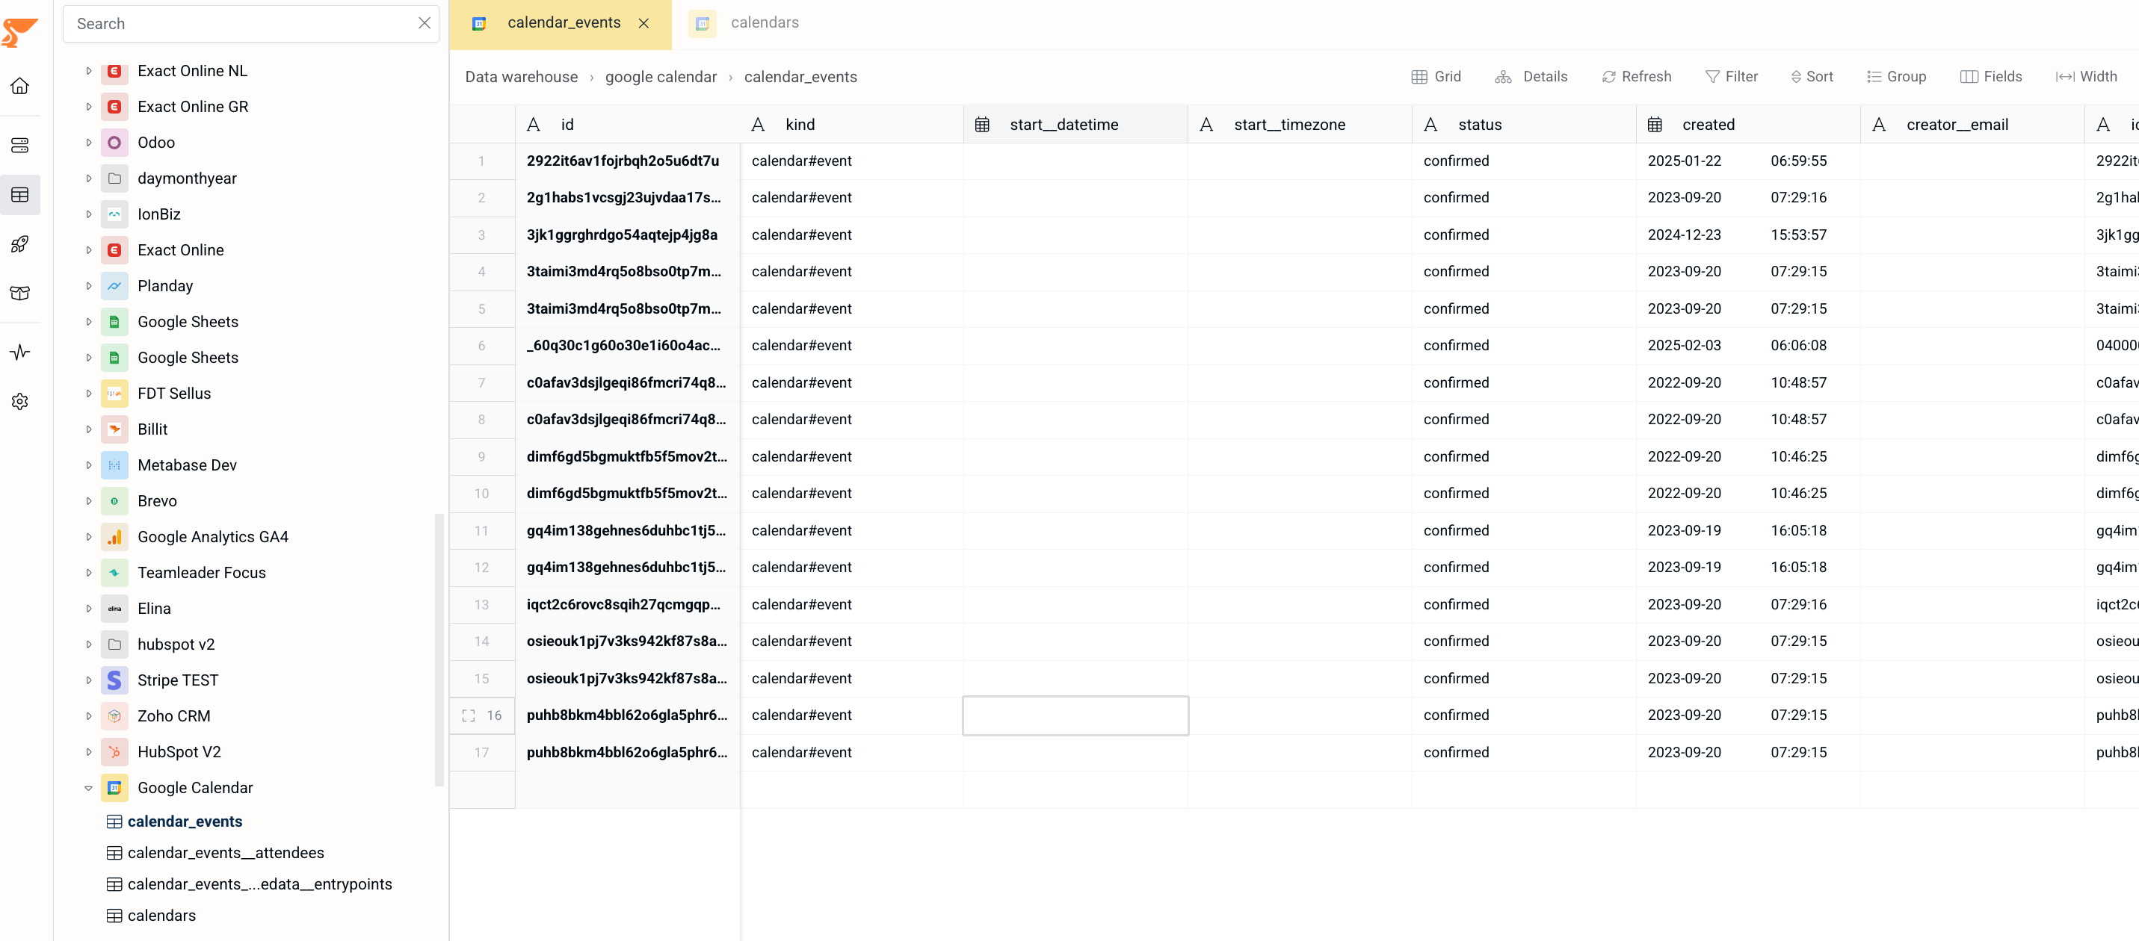
Task: Click the sidebar vertical scrollbar
Action: (x=439, y=650)
